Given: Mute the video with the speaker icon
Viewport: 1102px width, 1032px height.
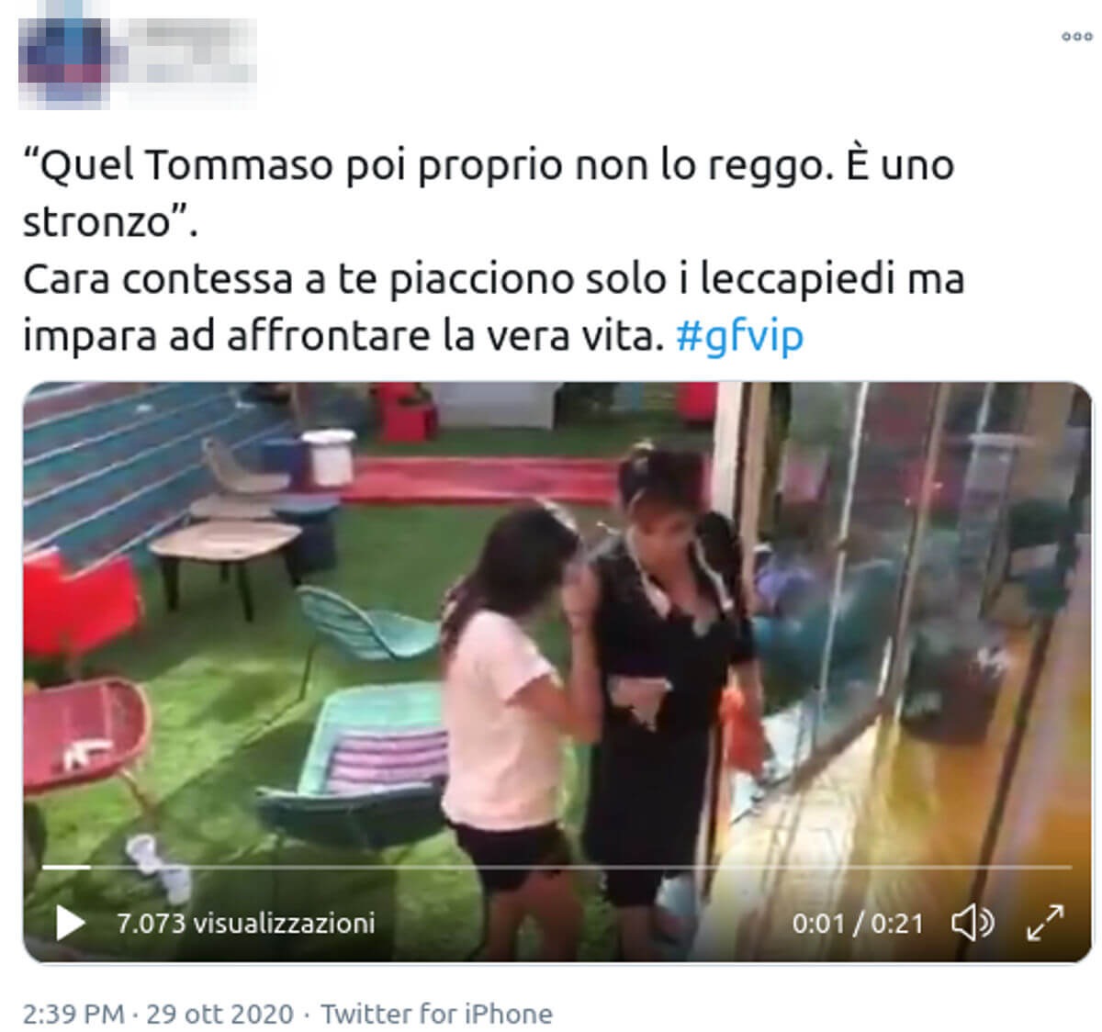Looking at the screenshot, I should 971,922.
